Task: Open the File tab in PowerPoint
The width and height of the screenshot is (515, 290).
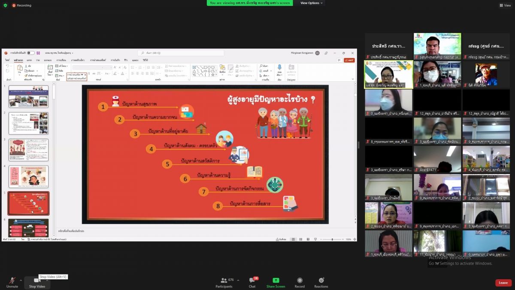Action: (7, 60)
